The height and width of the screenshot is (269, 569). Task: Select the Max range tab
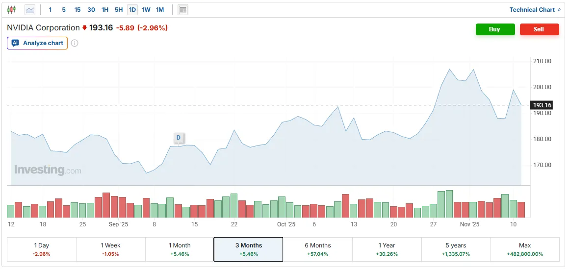524,249
